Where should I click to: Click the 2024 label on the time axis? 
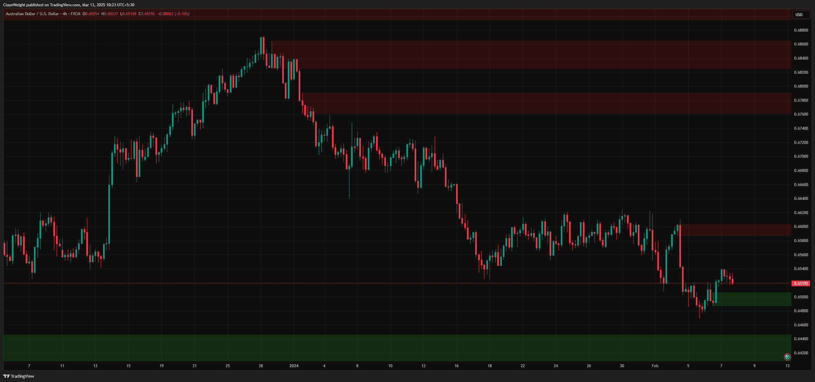click(294, 366)
